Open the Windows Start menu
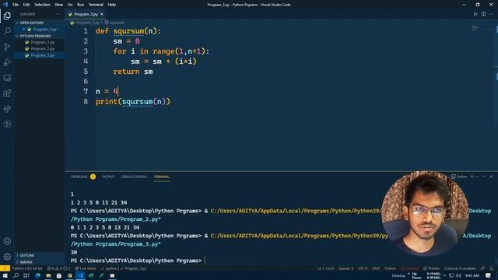Image resolution: width=498 pixels, height=280 pixels. 5,275
